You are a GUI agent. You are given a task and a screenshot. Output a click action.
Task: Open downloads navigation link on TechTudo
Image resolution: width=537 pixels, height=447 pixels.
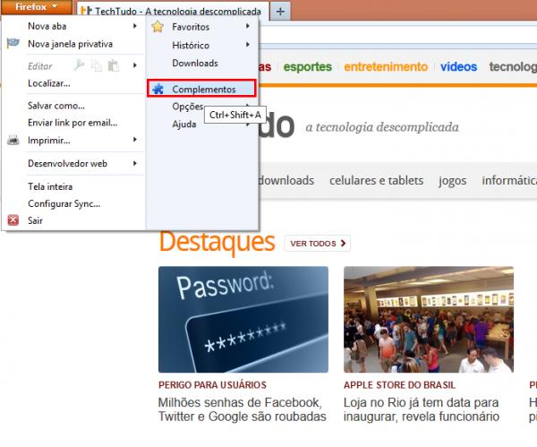(x=286, y=180)
